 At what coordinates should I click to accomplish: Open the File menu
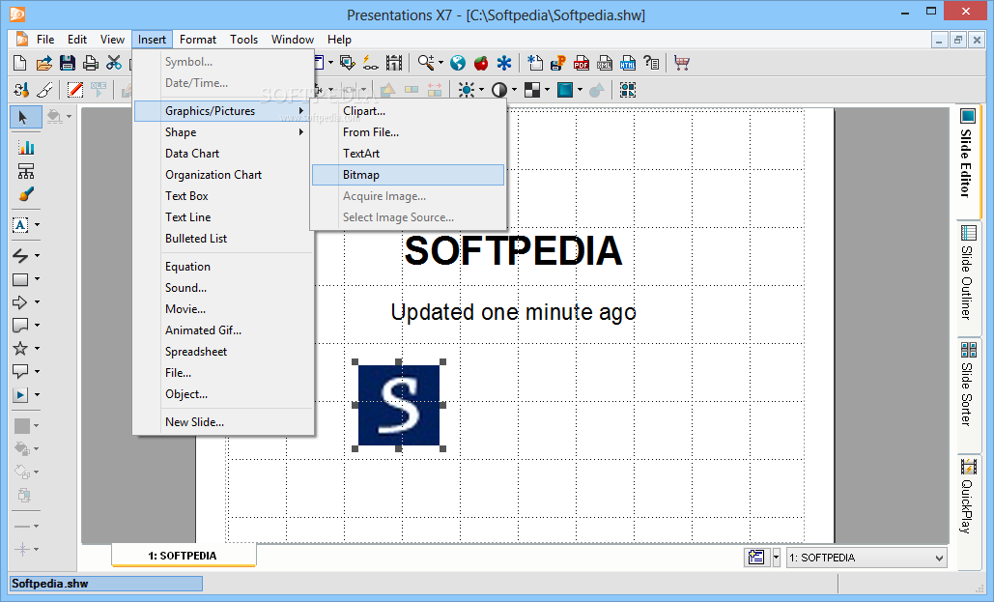(45, 40)
